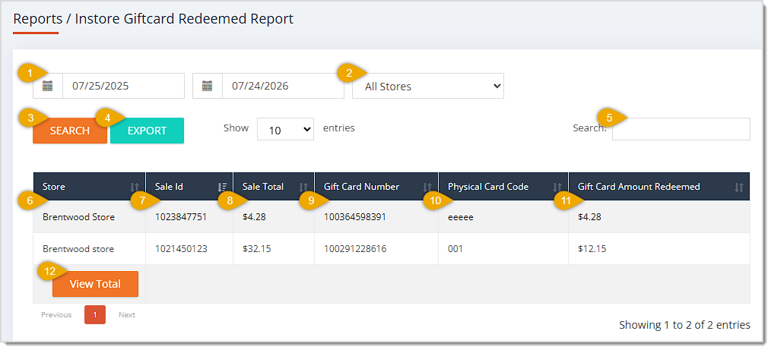Click the end date calendar icon
Viewport: 771px width, 350px height.
(207, 86)
